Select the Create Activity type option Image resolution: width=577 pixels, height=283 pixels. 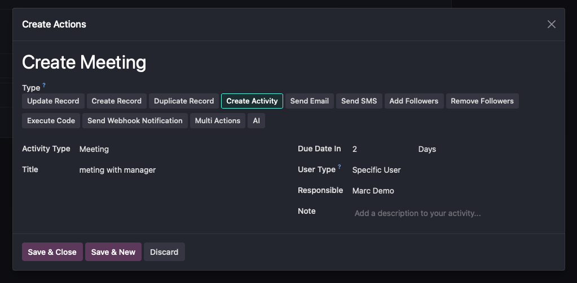click(252, 101)
